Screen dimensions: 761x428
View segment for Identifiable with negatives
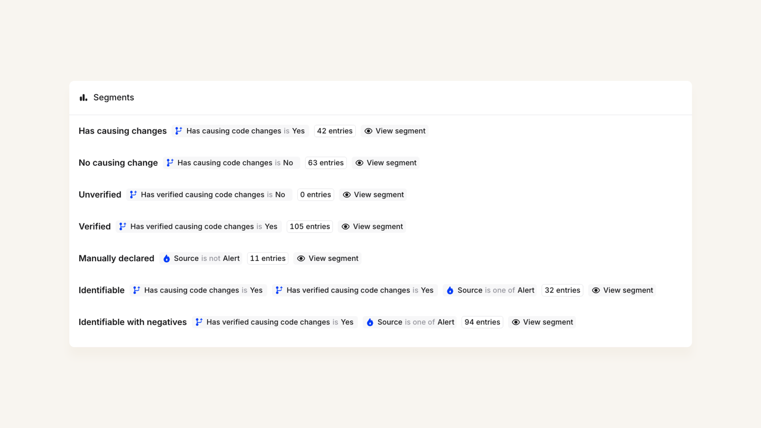click(542, 323)
